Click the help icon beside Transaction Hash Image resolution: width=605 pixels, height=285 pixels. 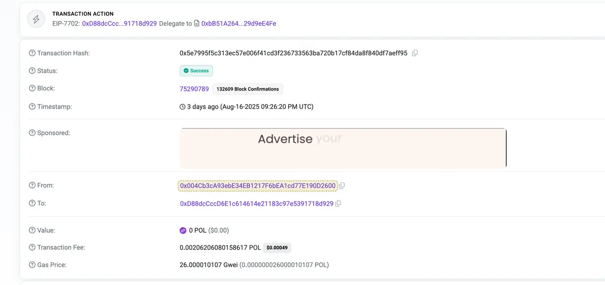tap(32, 53)
